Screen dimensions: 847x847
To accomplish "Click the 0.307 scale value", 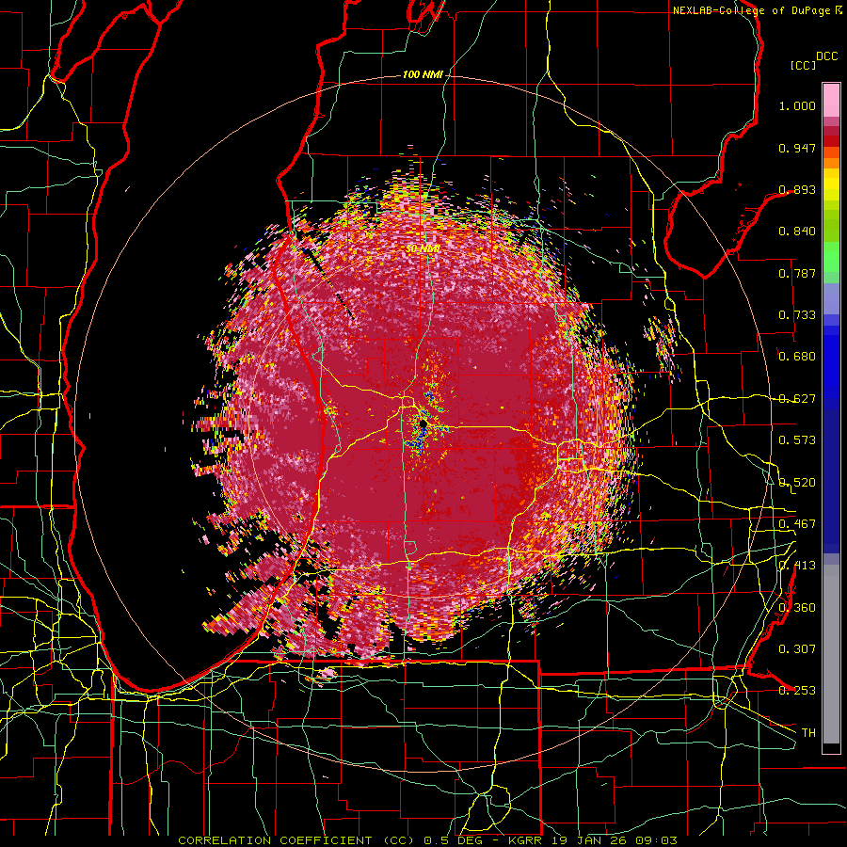I will [797, 648].
